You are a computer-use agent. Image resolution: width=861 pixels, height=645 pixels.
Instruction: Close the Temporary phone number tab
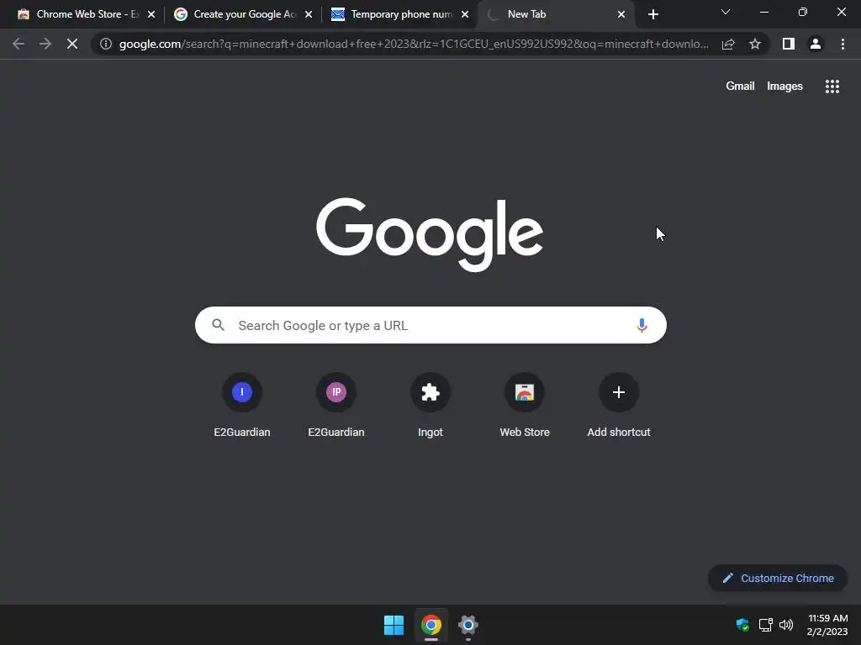click(465, 14)
